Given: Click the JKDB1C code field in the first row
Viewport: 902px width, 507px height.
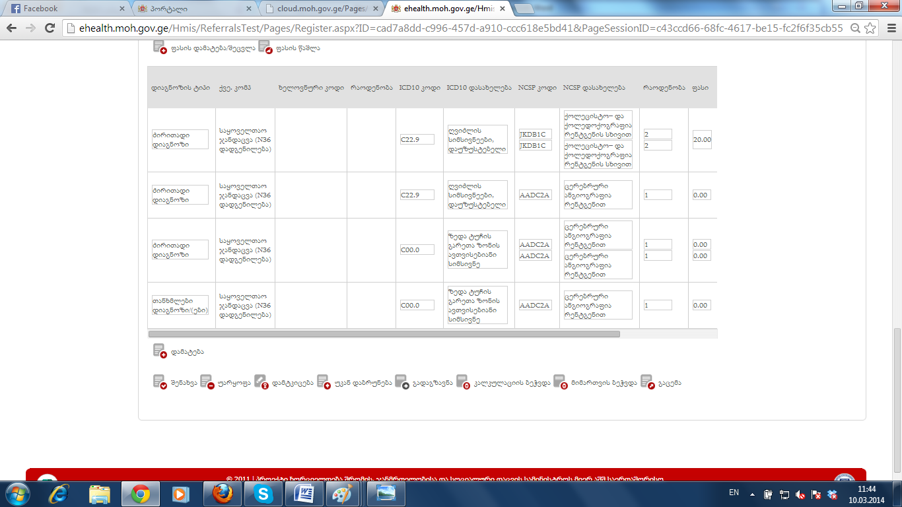Looking at the screenshot, I should (x=535, y=135).
